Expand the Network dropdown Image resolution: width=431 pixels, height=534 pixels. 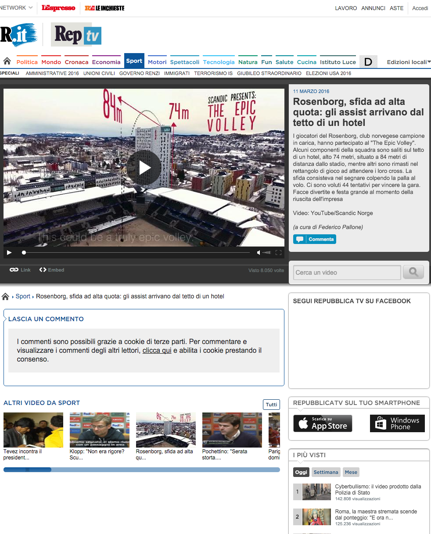click(x=16, y=8)
